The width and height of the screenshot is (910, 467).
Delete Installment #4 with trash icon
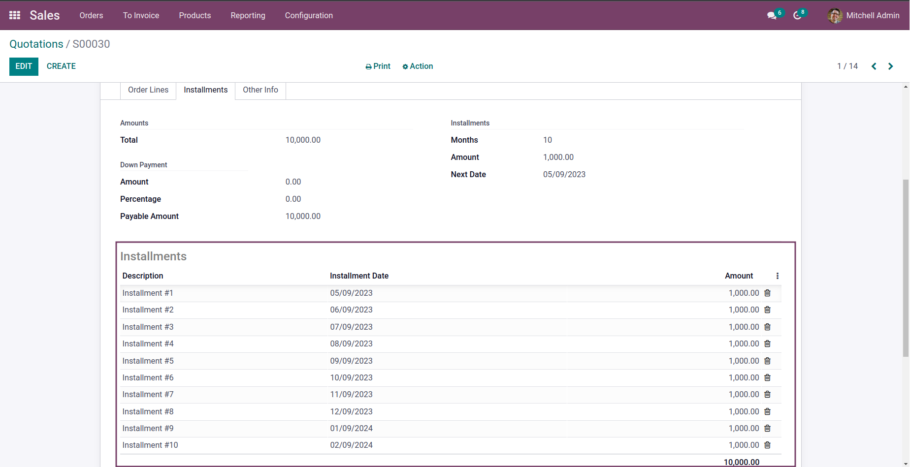point(767,344)
